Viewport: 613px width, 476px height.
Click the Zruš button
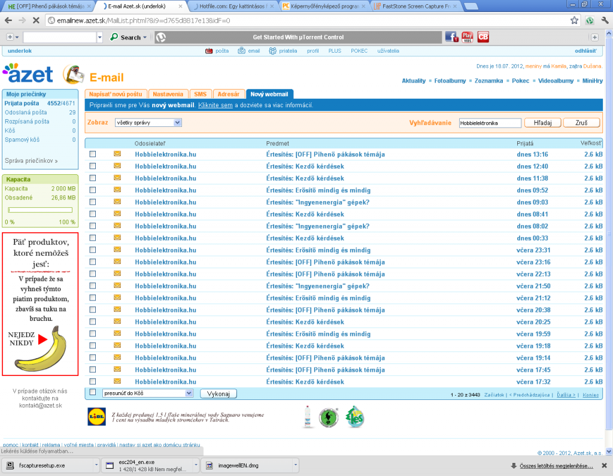pos(581,123)
